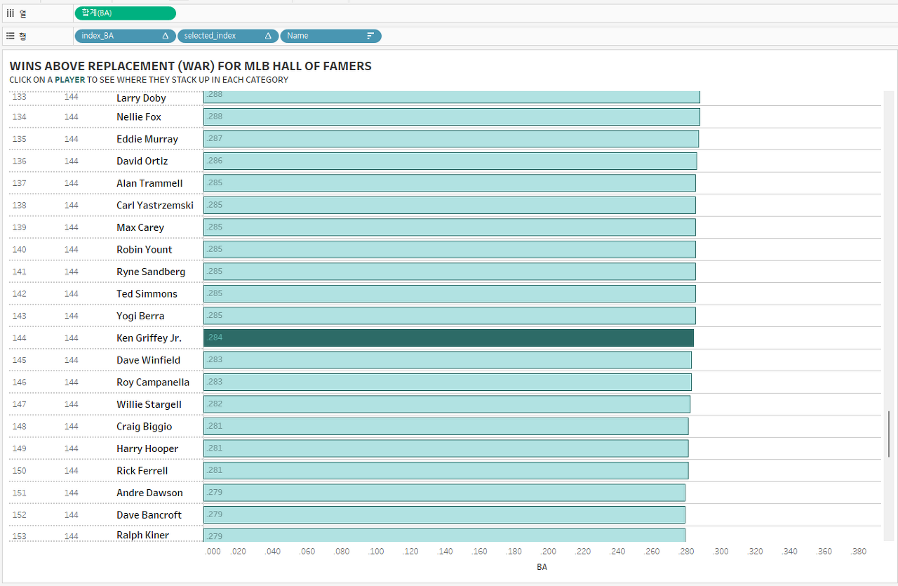Click the .100 axis tick label
Screen dimensions: 898x586
[x=377, y=552]
